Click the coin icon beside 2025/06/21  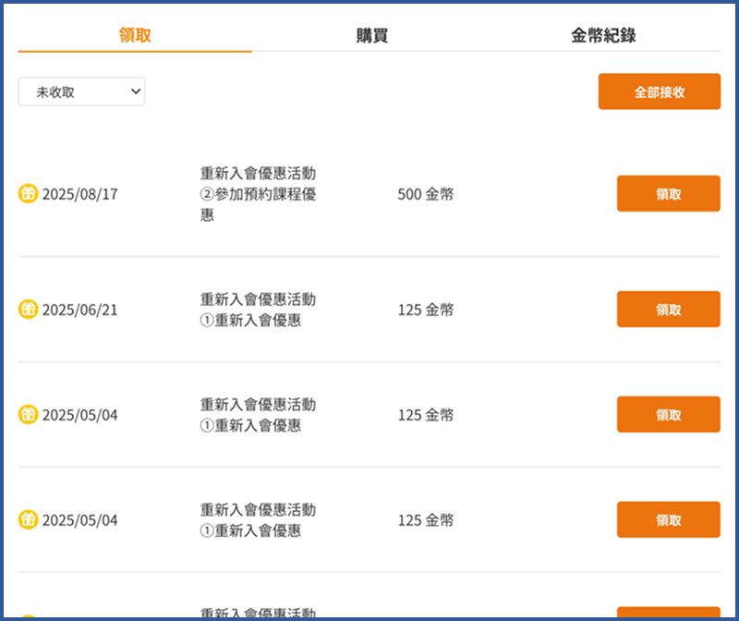pos(28,310)
